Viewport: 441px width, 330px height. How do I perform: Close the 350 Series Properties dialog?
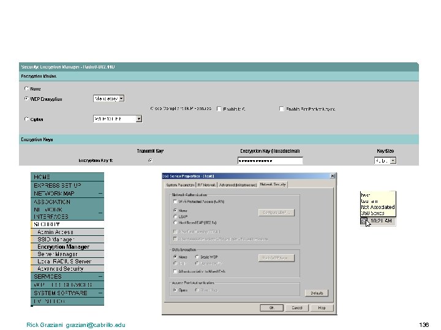point(332,176)
